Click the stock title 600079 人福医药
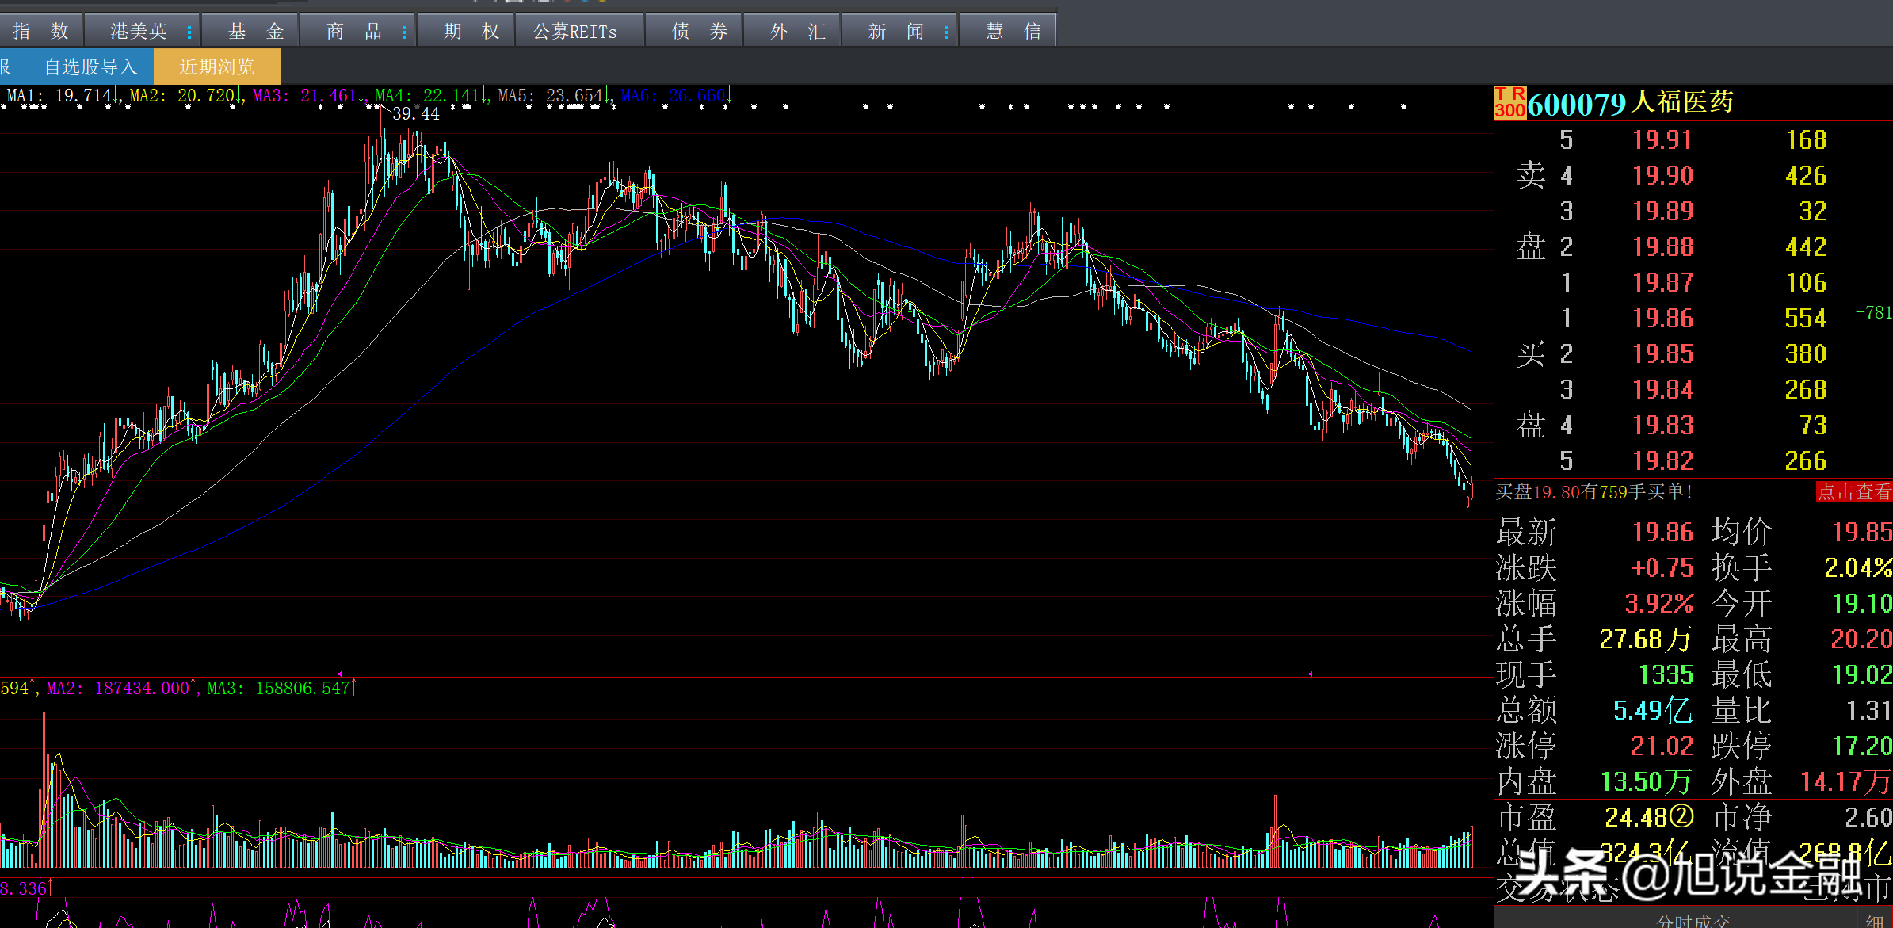This screenshot has width=1893, height=928. [x=1630, y=103]
